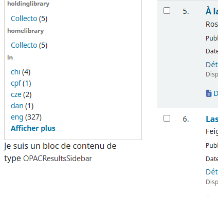Expand language list with Afficher plus
The image size is (218, 197).
pos(33,128)
